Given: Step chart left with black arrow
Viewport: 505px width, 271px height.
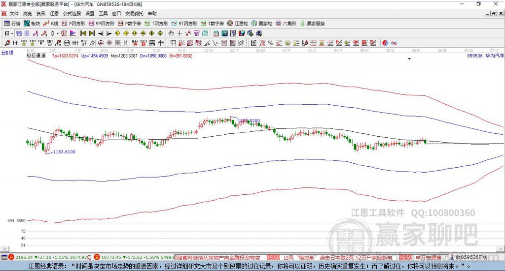Looking at the screenshot, I should tap(101, 33).
